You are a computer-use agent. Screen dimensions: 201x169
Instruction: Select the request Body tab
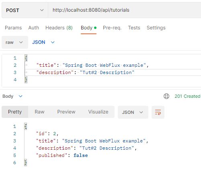tap(88, 28)
